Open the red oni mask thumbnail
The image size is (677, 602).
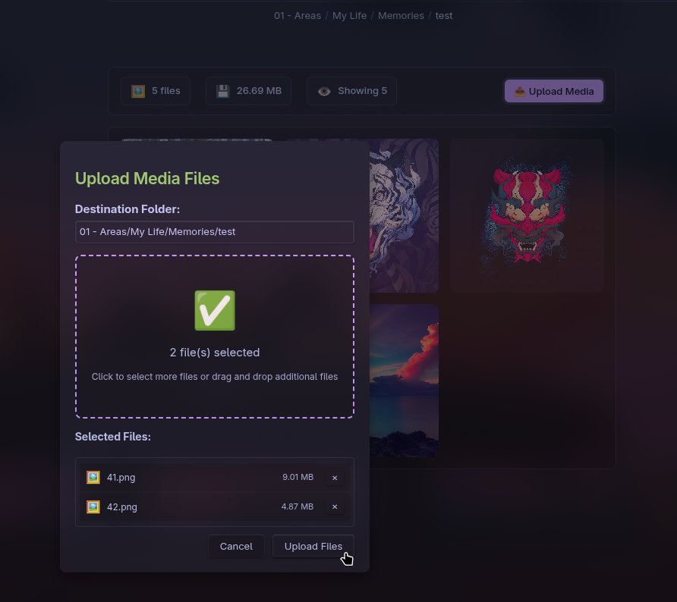(x=527, y=215)
